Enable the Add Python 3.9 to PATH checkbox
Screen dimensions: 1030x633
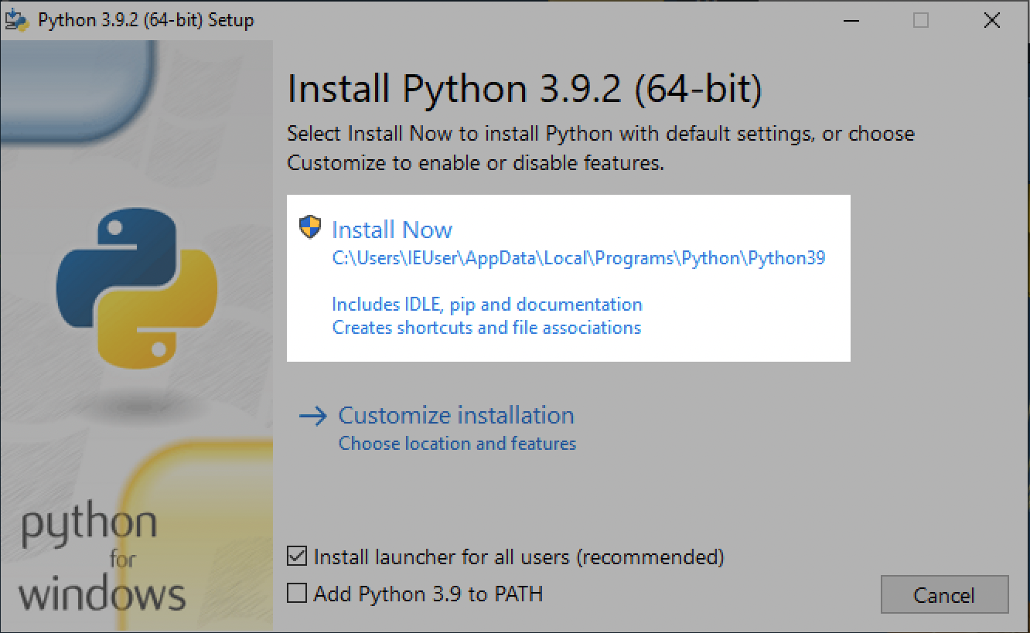pos(296,594)
